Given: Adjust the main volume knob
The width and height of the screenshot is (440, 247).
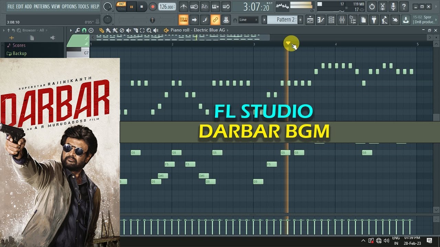Looking at the screenshot, I should (x=108, y=7).
